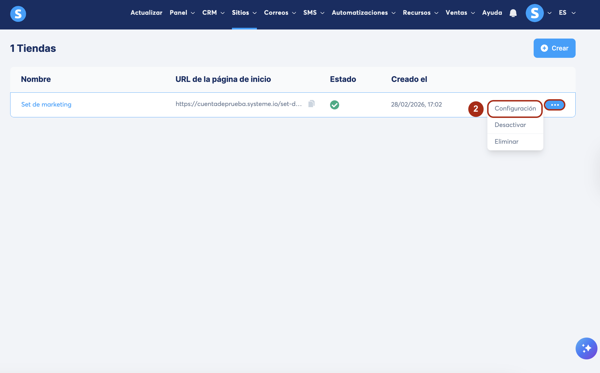The image size is (600, 373).
Task: Expand the CRM dropdown menu
Action: (x=213, y=13)
